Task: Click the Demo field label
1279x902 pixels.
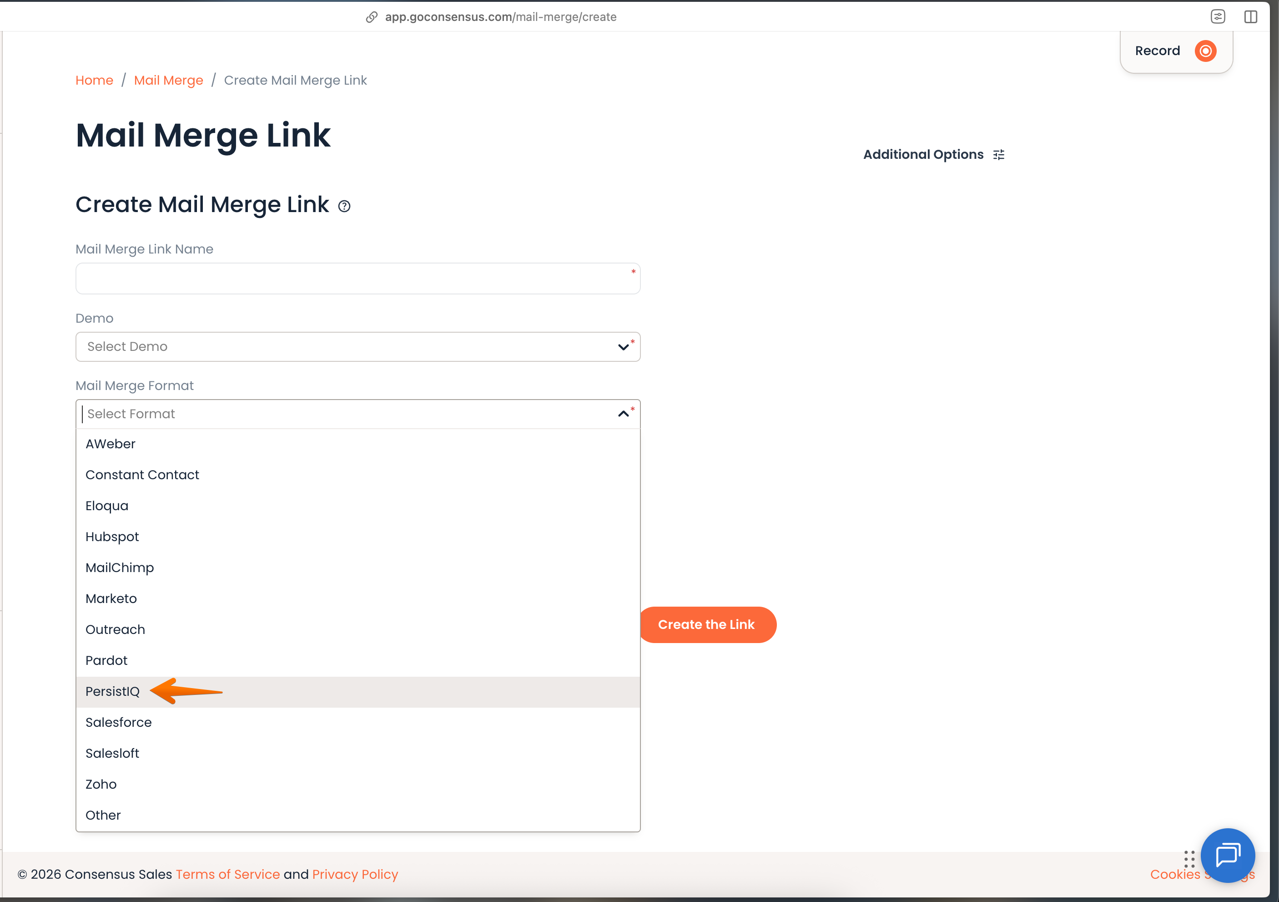Action: pyautogui.click(x=94, y=318)
